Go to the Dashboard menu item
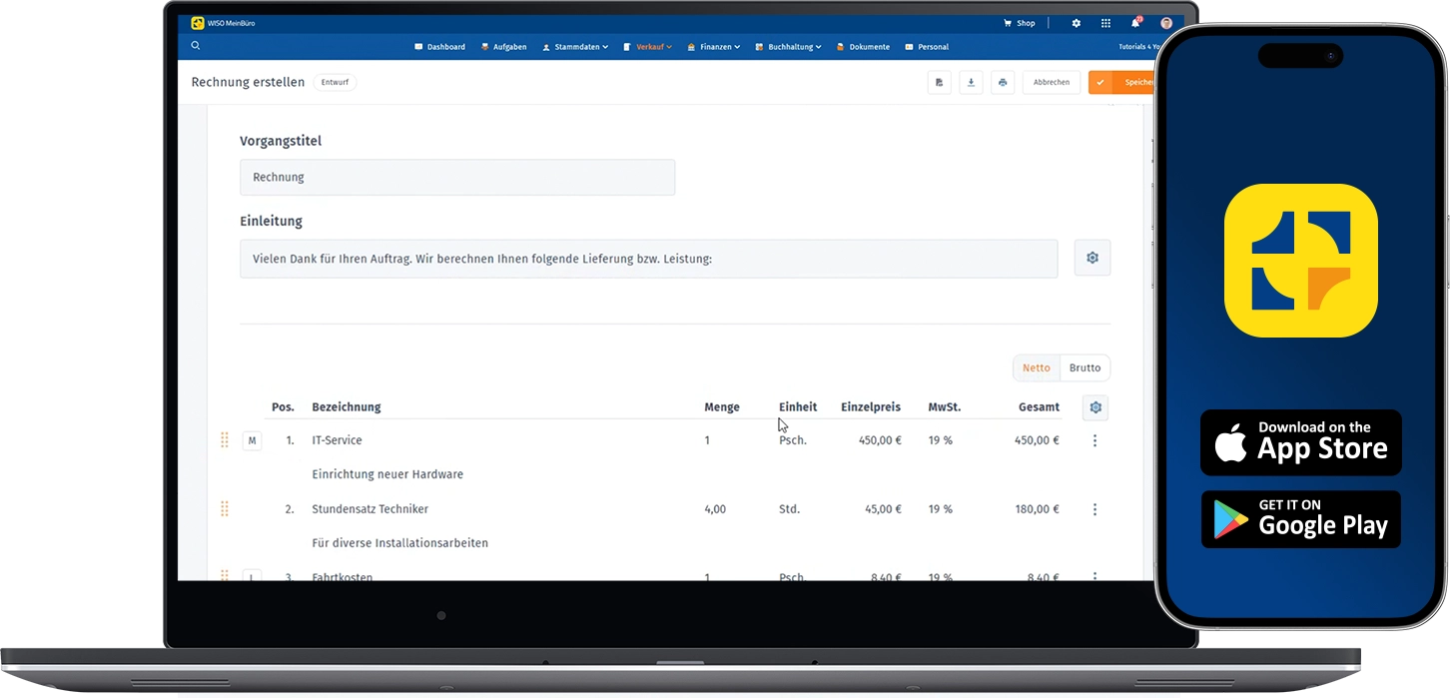The height and width of the screenshot is (698, 1450). pyautogui.click(x=439, y=47)
